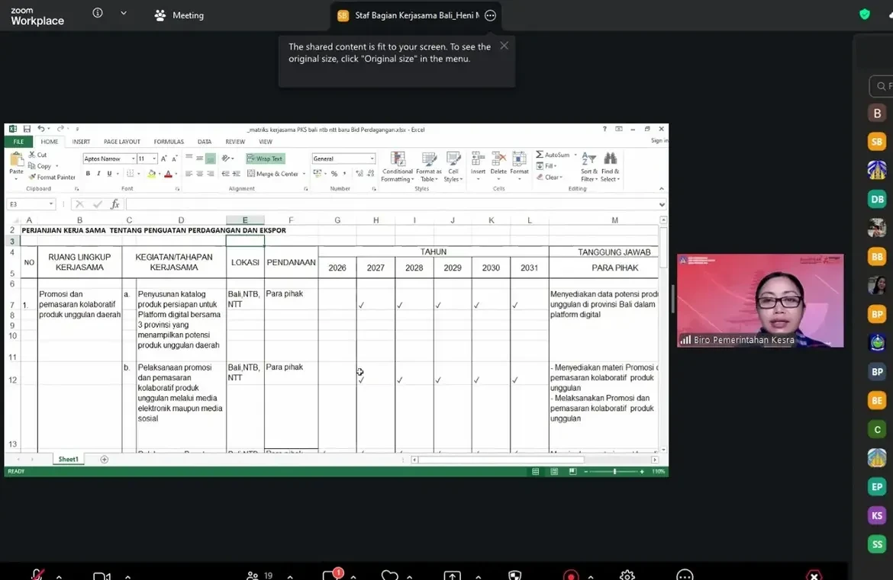Image resolution: width=893 pixels, height=580 pixels.
Task: Switch to the INSERT ribbon tab
Action: [81, 142]
